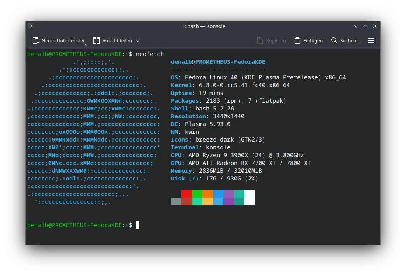The image size is (406, 275).
Task: Click the "Shell: bash 5.2.26" line
Action: (202, 109)
